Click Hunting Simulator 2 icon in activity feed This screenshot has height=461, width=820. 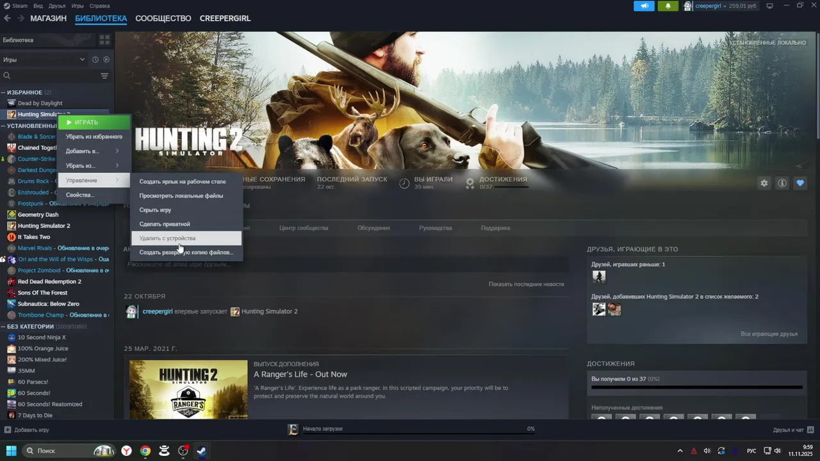(x=235, y=311)
